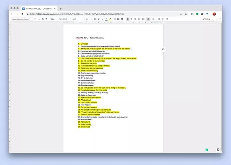This screenshot has height=165, width=231.
Task: Close the HAWRAF RULES tab
Action: [x=55, y=9]
